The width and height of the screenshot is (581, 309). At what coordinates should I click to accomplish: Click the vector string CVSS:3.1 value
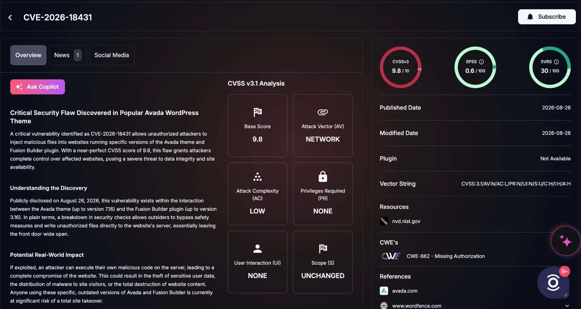[x=516, y=184]
